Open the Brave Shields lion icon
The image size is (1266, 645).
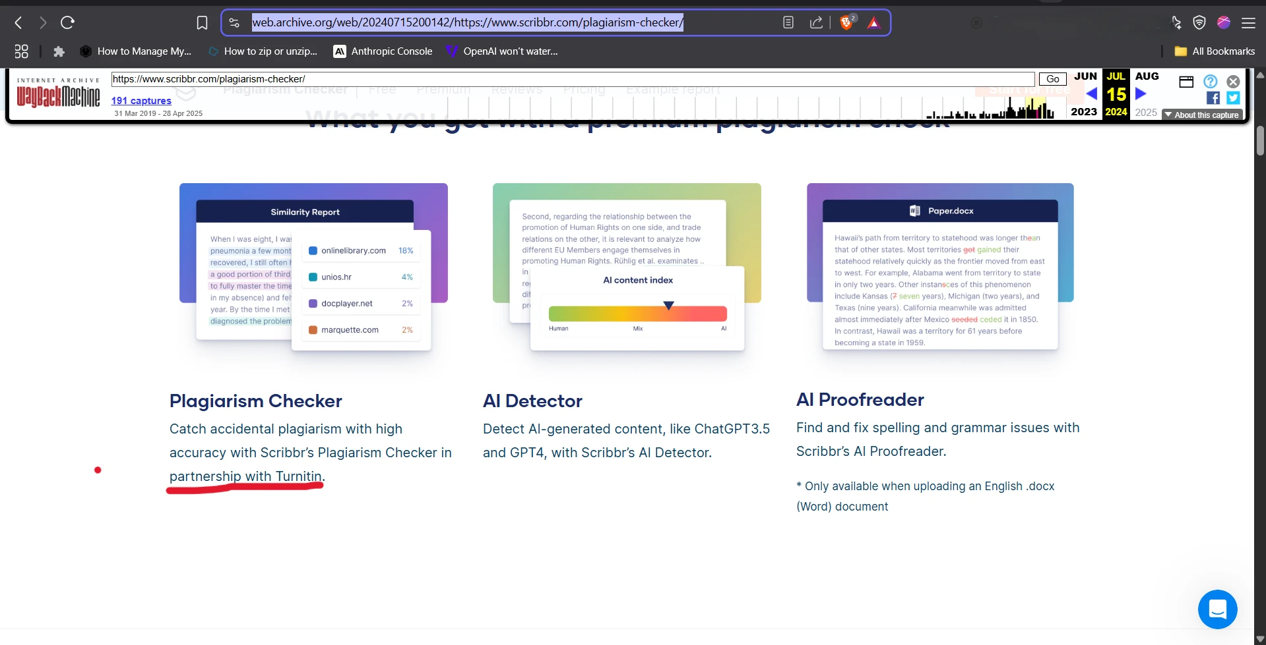click(x=846, y=23)
